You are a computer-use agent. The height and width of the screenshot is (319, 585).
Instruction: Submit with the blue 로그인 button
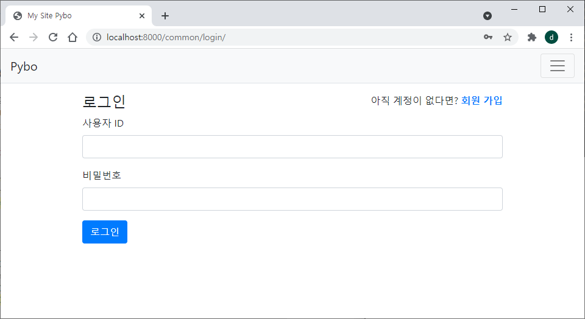click(x=105, y=232)
